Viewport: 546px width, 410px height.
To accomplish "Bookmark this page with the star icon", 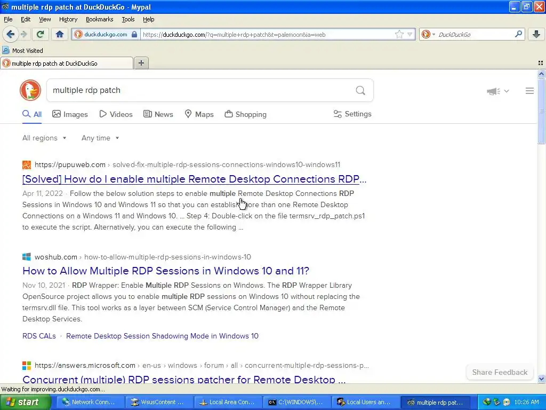I will [399, 34].
